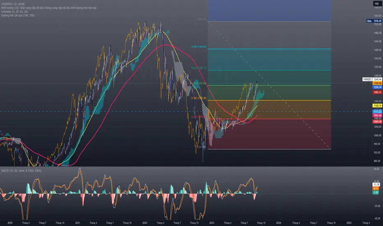383x226 pixels.
Task: Click the 2021 marker on time axis
Action: tap(77, 223)
